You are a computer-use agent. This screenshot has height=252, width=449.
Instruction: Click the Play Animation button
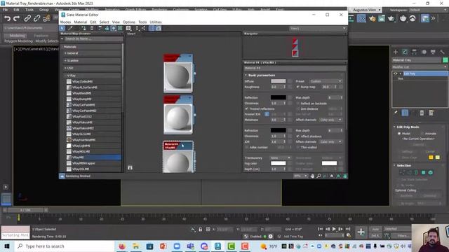coord(334,229)
